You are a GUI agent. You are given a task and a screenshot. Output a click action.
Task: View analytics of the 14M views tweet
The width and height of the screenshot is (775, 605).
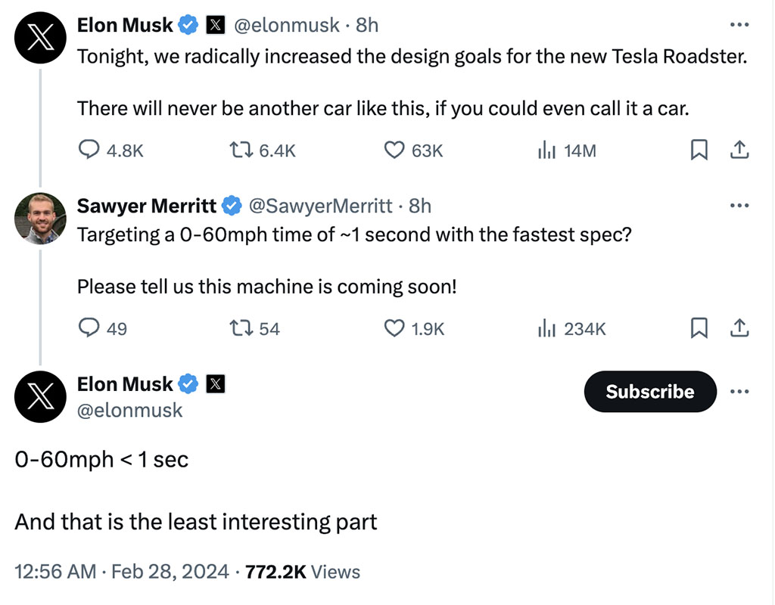pos(546,150)
